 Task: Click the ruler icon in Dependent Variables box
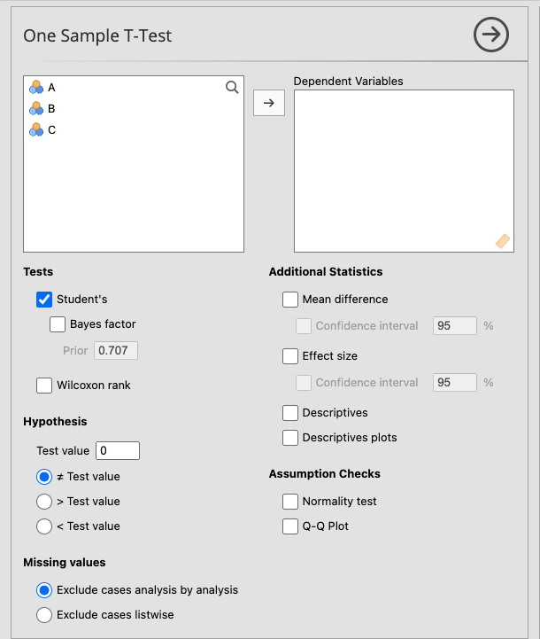(x=502, y=240)
